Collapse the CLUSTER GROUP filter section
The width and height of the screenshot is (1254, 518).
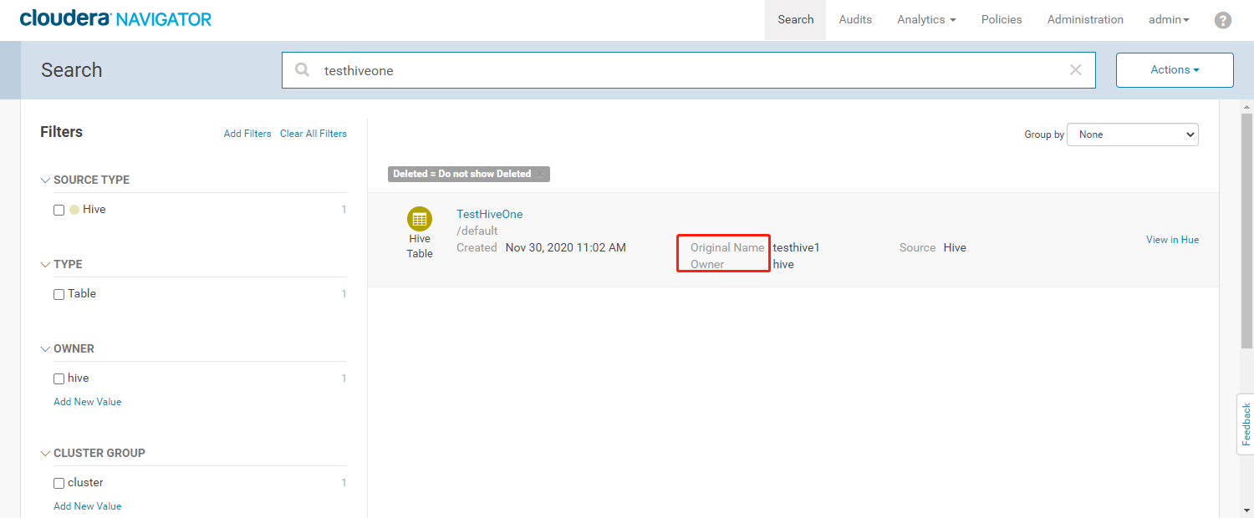tap(45, 454)
